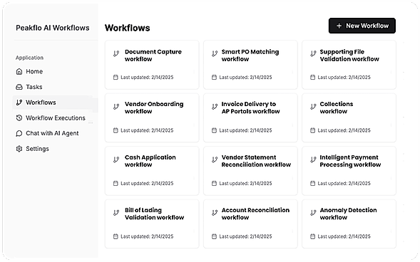Select Vendor Statement Reconciliation workflow card
This screenshot has height=262, width=420.
(x=250, y=171)
